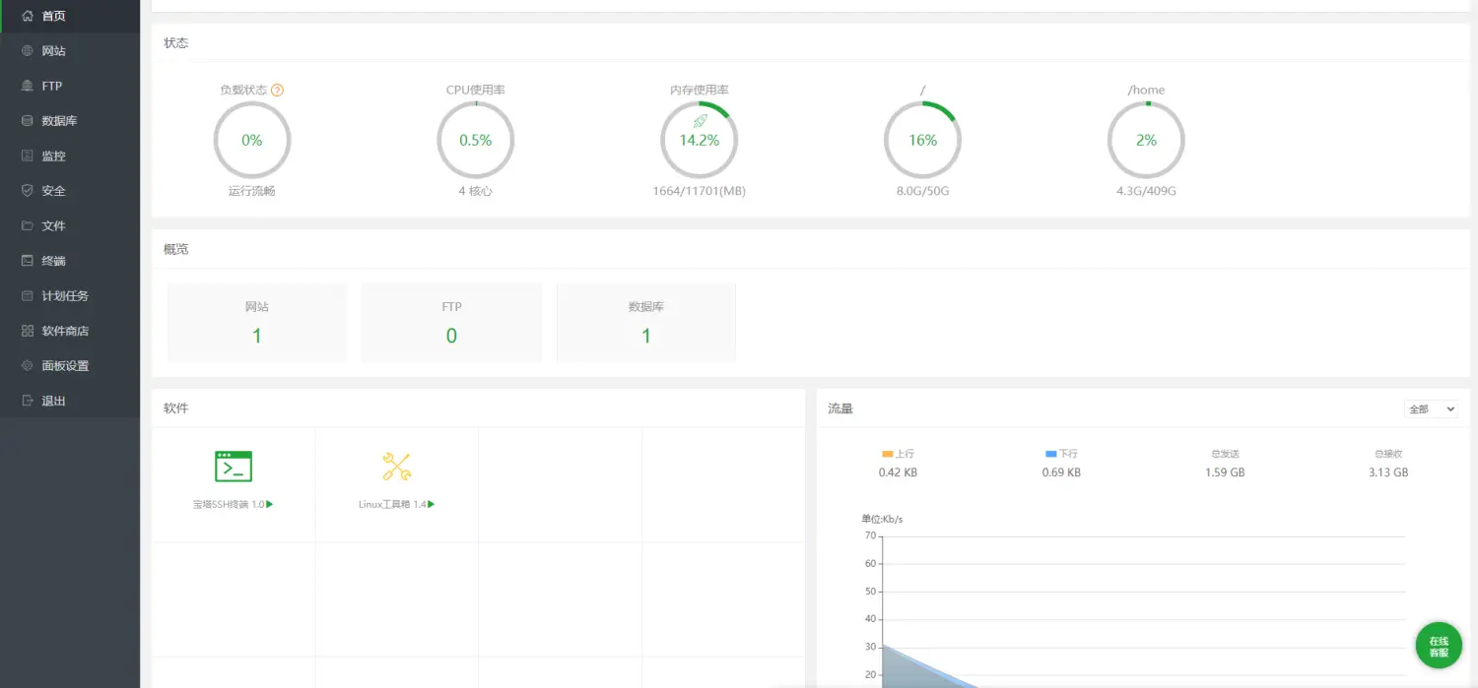Open the 宝塔SSH终端 app icon
This screenshot has height=688, width=1478.
click(x=234, y=467)
